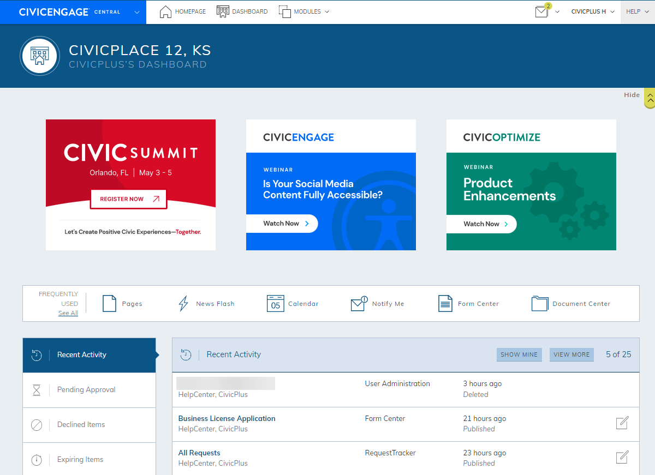Open Dashboard in the top navigation

(242, 11)
